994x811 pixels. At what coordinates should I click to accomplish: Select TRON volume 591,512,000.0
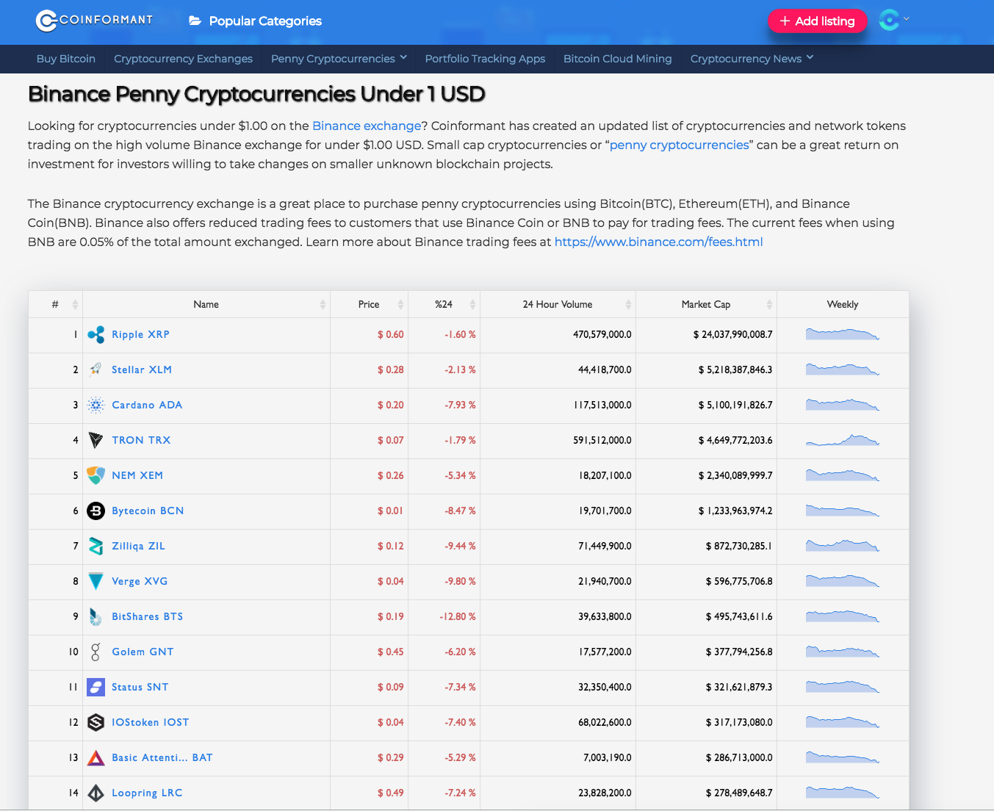tap(602, 440)
